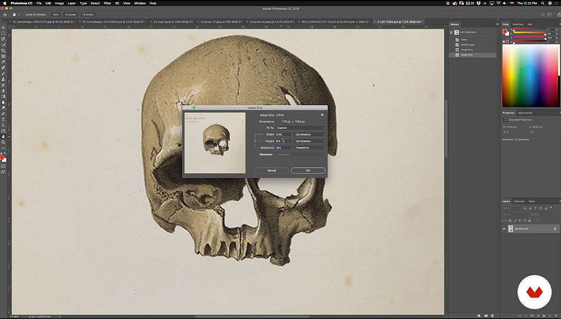The height and width of the screenshot is (319, 561).
Task: Open the Layer menu
Action: 72,3
